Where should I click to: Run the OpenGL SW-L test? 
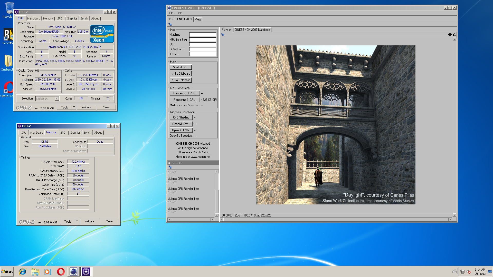click(x=181, y=124)
